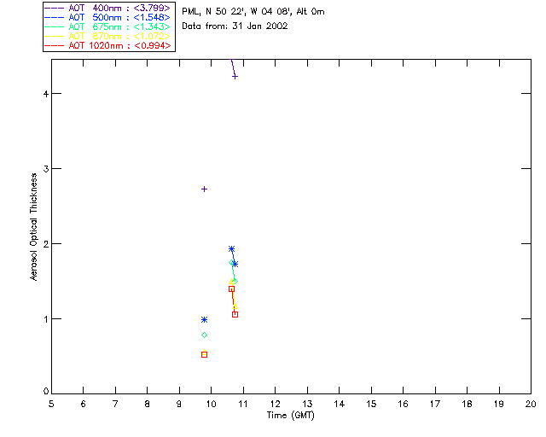The height and width of the screenshot is (437, 546).
Task: Click the purple plus marker above 4 AOT
Action: [235, 76]
